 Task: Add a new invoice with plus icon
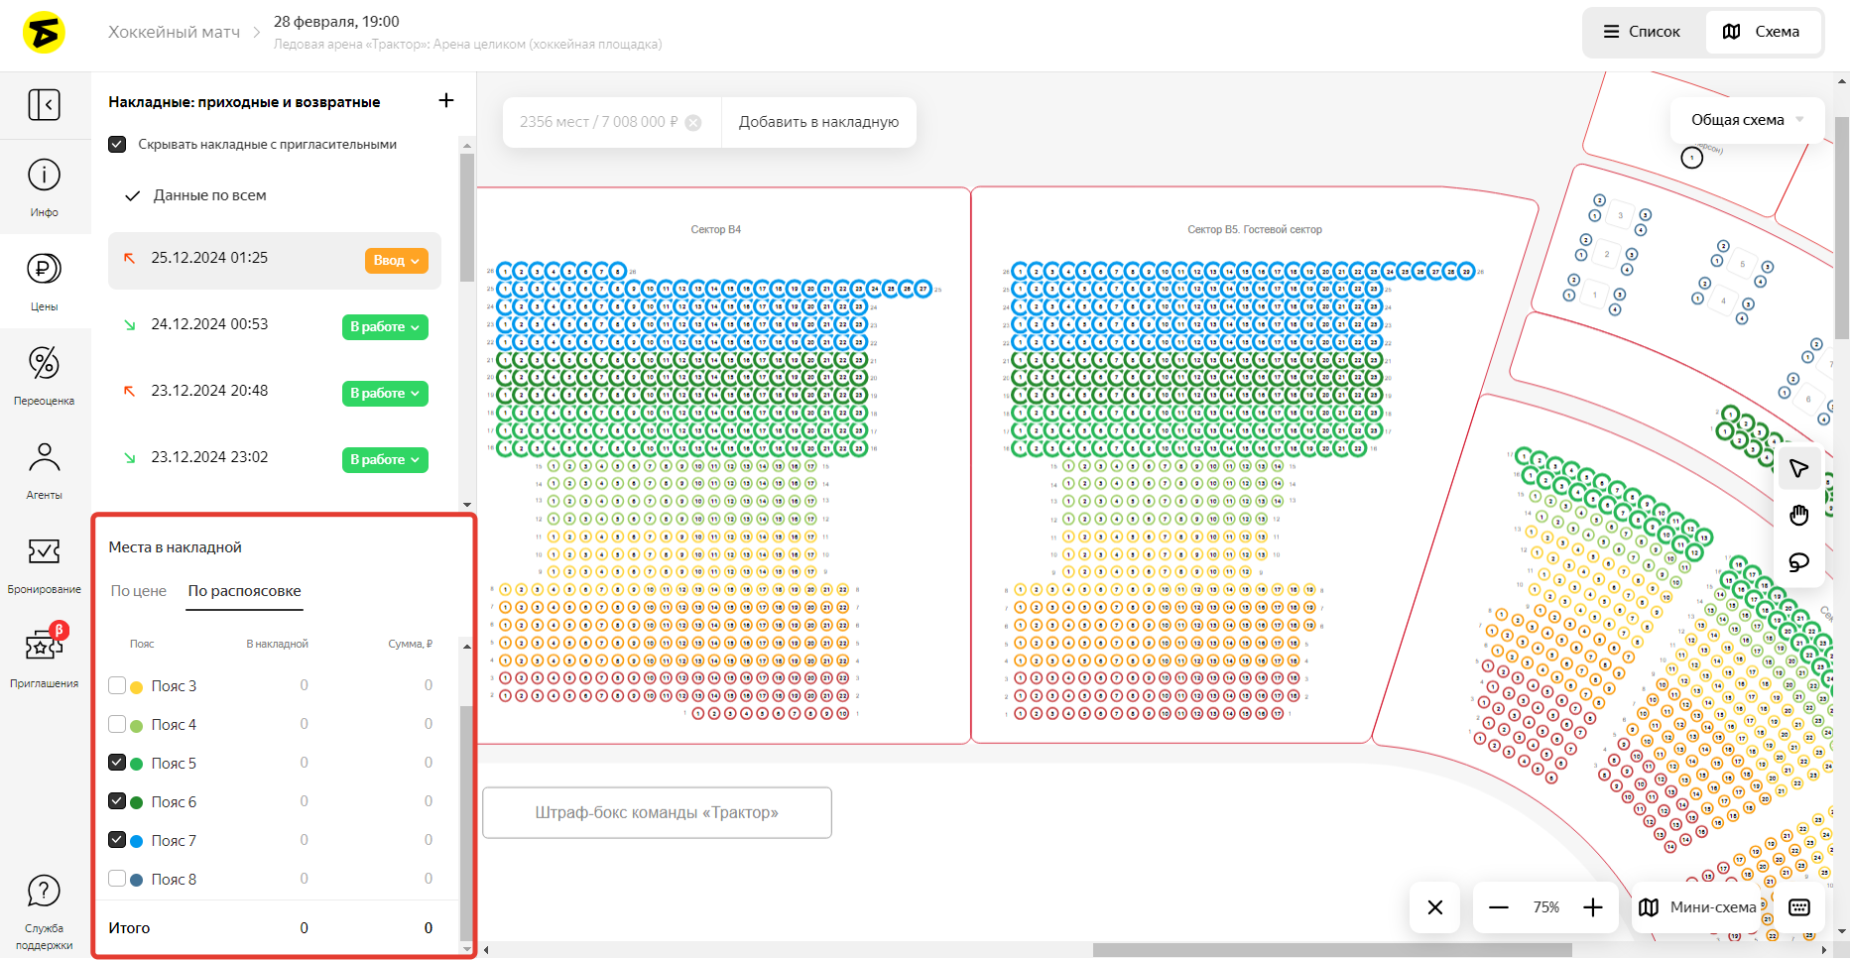click(x=446, y=100)
